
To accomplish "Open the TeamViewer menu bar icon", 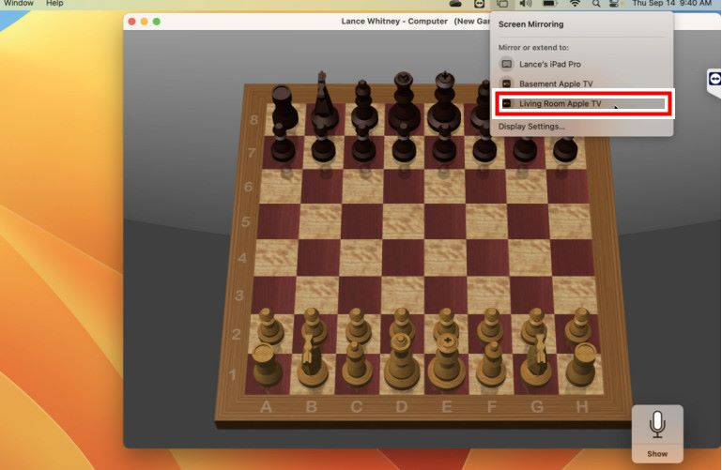I will [x=481, y=4].
